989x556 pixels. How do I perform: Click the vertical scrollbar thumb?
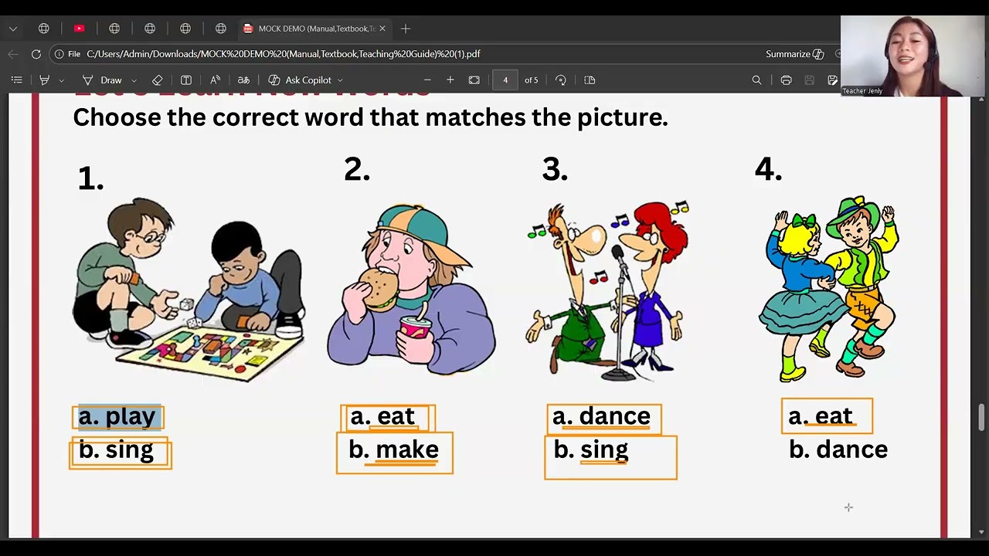pyautogui.click(x=982, y=417)
